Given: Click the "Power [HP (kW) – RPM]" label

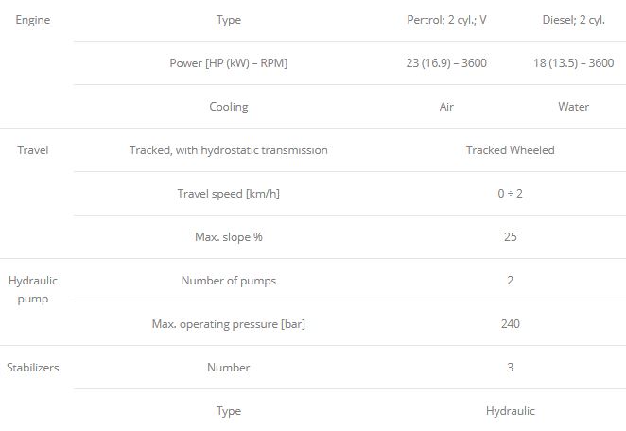Looking at the screenshot, I should [228, 63].
